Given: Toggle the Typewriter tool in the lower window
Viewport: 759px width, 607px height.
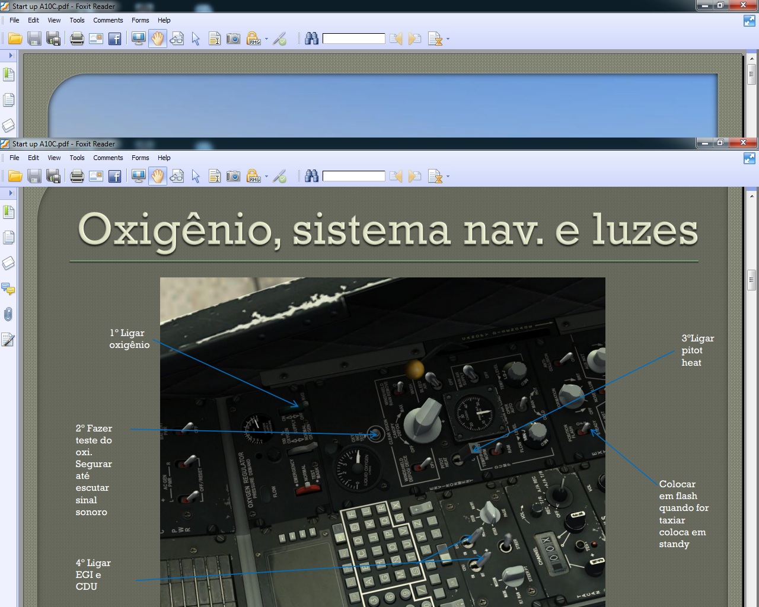Looking at the screenshot, I should (215, 176).
